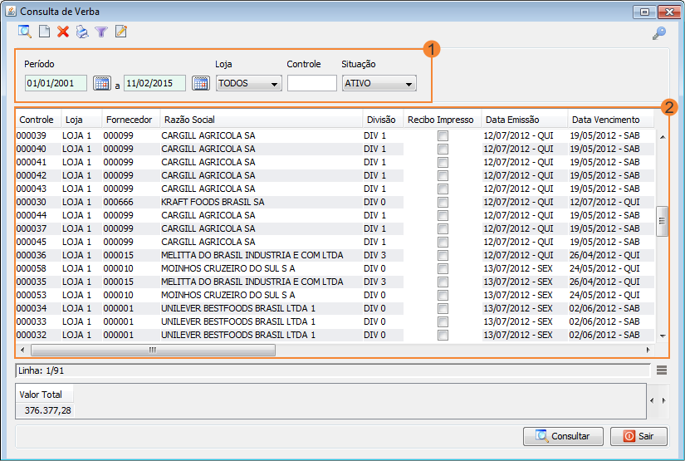Click the Valor Total column header
The height and width of the screenshot is (461, 685).
coord(45,395)
